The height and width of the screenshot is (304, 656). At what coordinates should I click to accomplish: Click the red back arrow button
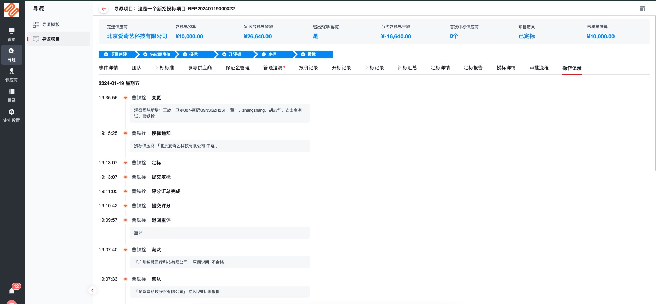click(104, 9)
